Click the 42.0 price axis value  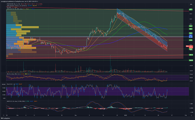pyautogui.click(x=191, y=71)
